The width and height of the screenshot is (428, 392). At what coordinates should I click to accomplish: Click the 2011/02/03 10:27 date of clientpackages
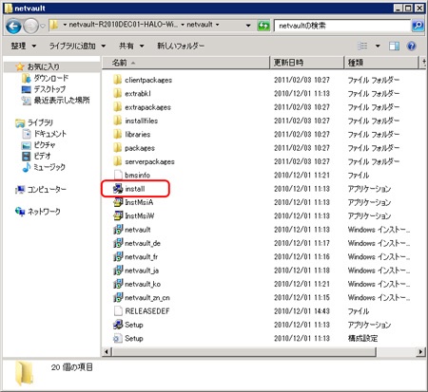click(302, 80)
